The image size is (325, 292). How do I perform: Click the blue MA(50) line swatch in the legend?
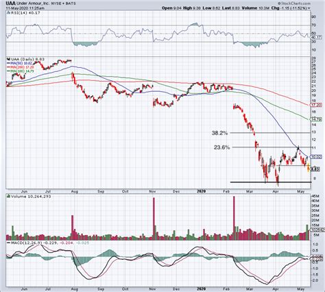8,63
